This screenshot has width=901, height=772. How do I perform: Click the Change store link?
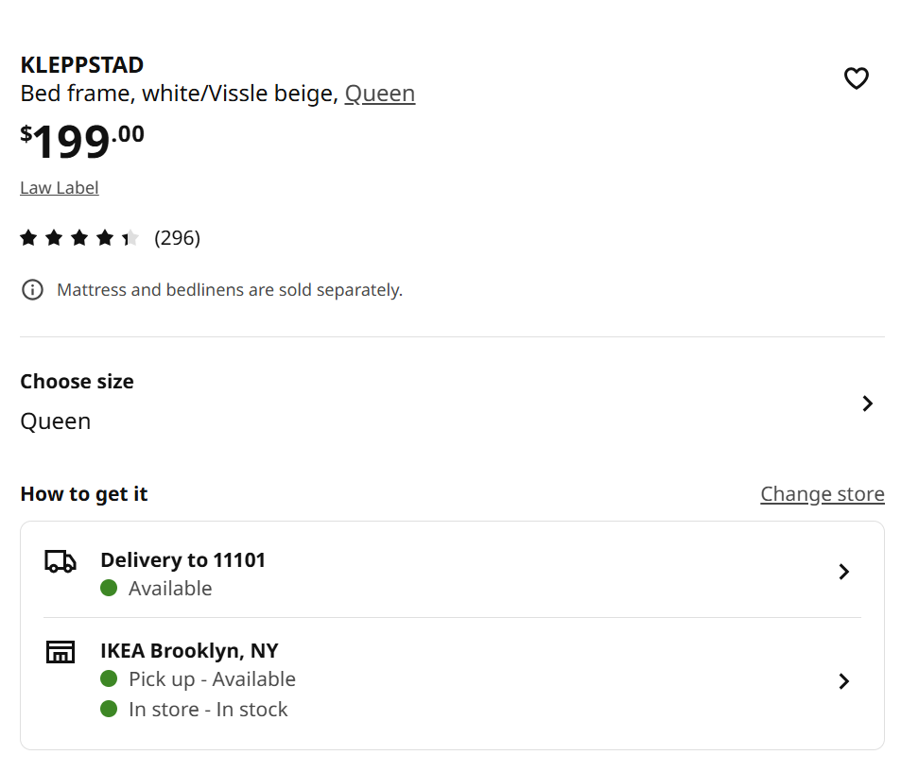[822, 494]
